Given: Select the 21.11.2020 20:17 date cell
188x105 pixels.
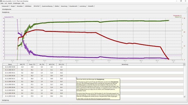Looking at the screenshot, I should pos(10,70).
